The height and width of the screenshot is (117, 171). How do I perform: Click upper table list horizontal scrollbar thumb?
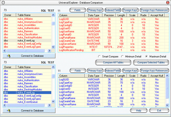tap(26, 51)
